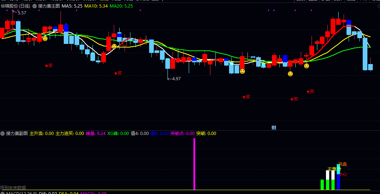Click the rightmost smiley face signal
Viewport: 380px width, 194px height.
pyautogui.click(x=306, y=66)
